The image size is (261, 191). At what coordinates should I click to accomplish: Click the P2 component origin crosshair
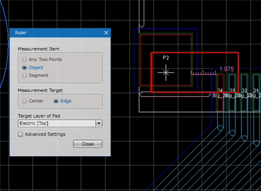click(x=166, y=73)
